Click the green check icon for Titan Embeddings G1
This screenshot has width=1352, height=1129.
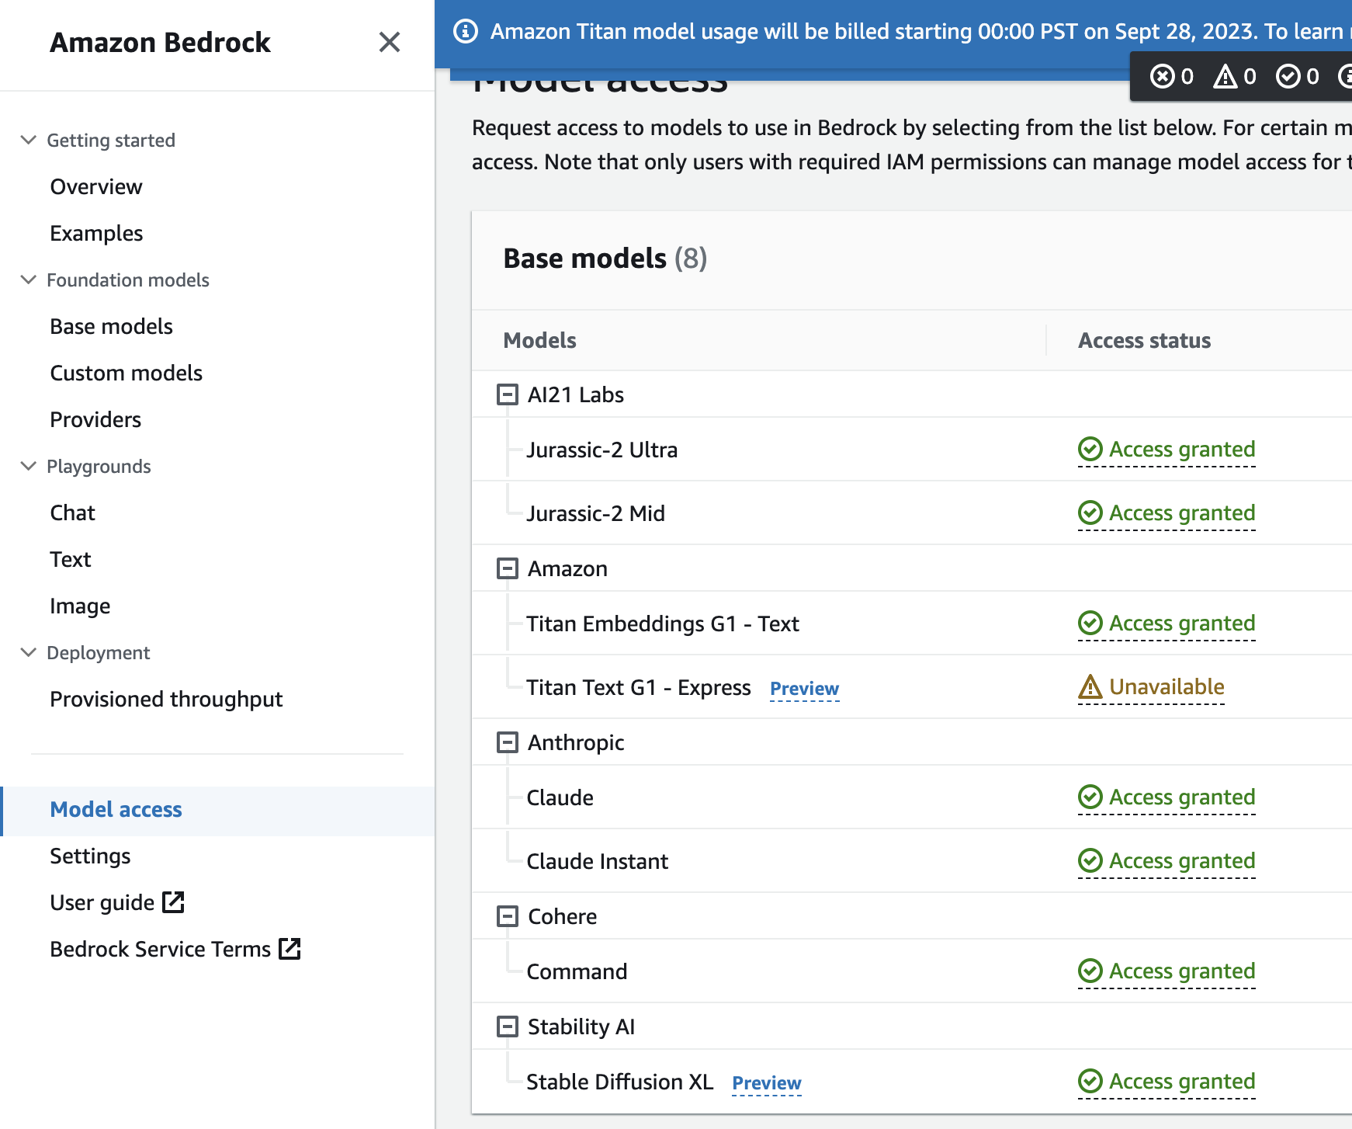(1090, 623)
